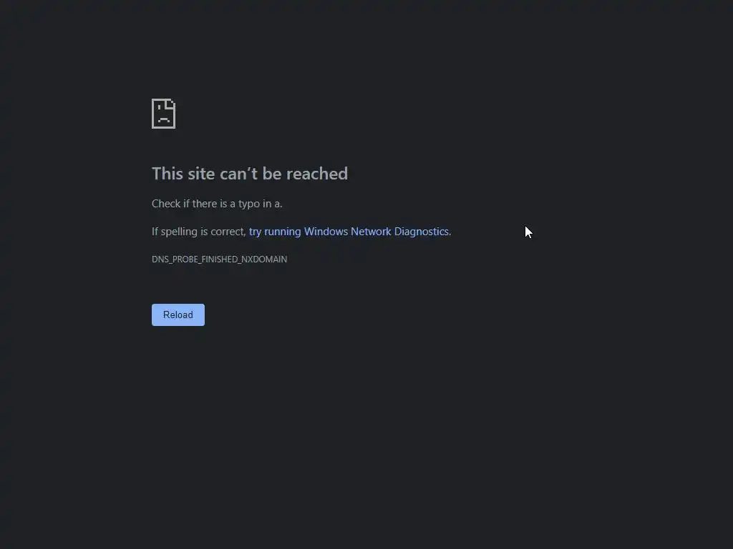The width and height of the screenshot is (733, 549).
Task: Open the Windows Network Diagnostics link
Action: point(349,232)
